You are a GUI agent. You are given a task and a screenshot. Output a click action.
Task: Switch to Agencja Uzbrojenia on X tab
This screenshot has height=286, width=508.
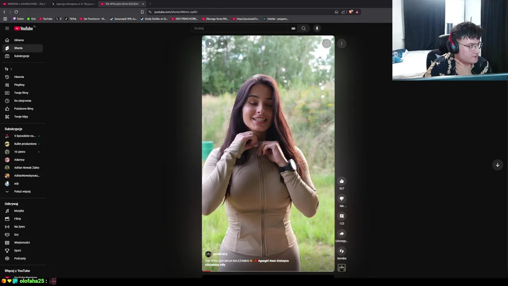click(73, 4)
